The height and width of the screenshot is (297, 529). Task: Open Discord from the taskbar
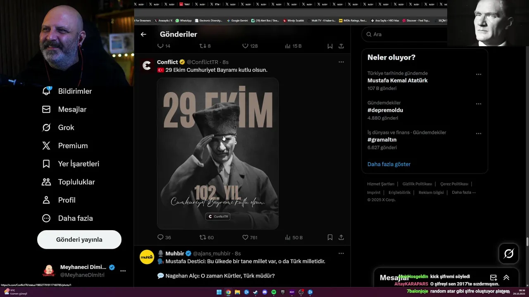(x=264, y=292)
